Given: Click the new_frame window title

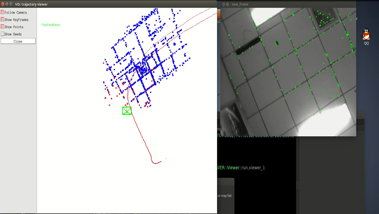Looking at the screenshot, I should 240,4.
